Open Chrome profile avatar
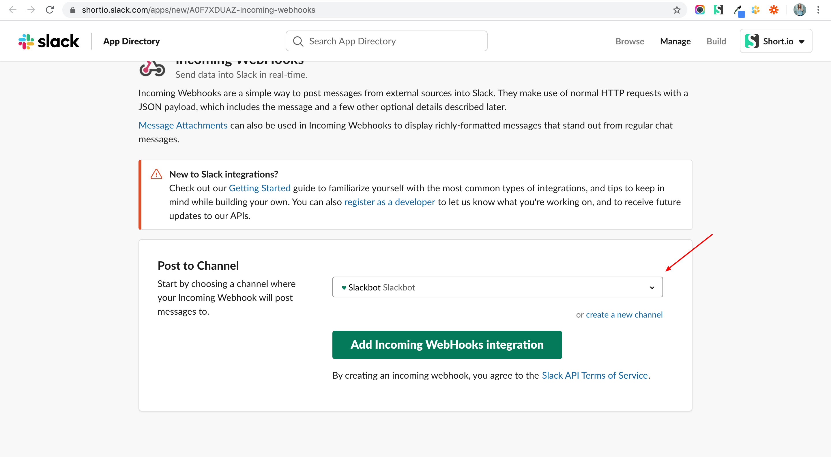The image size is (831, 457). coord(799,10)
